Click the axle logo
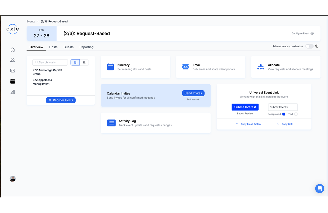328x213 pixels. point(13,29)
